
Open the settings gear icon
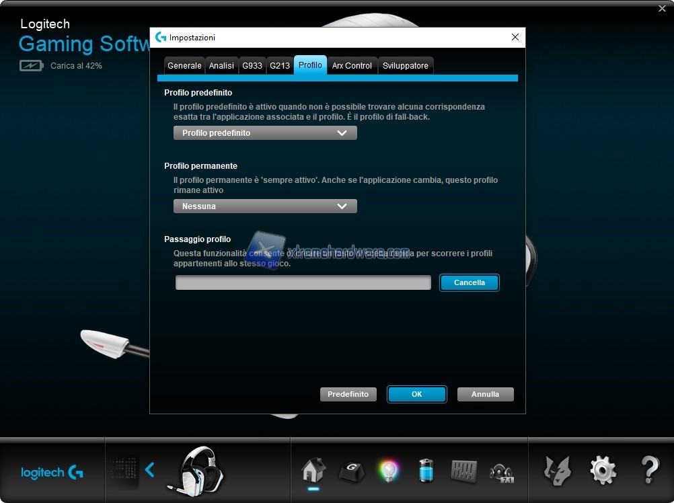click(603, 470)
